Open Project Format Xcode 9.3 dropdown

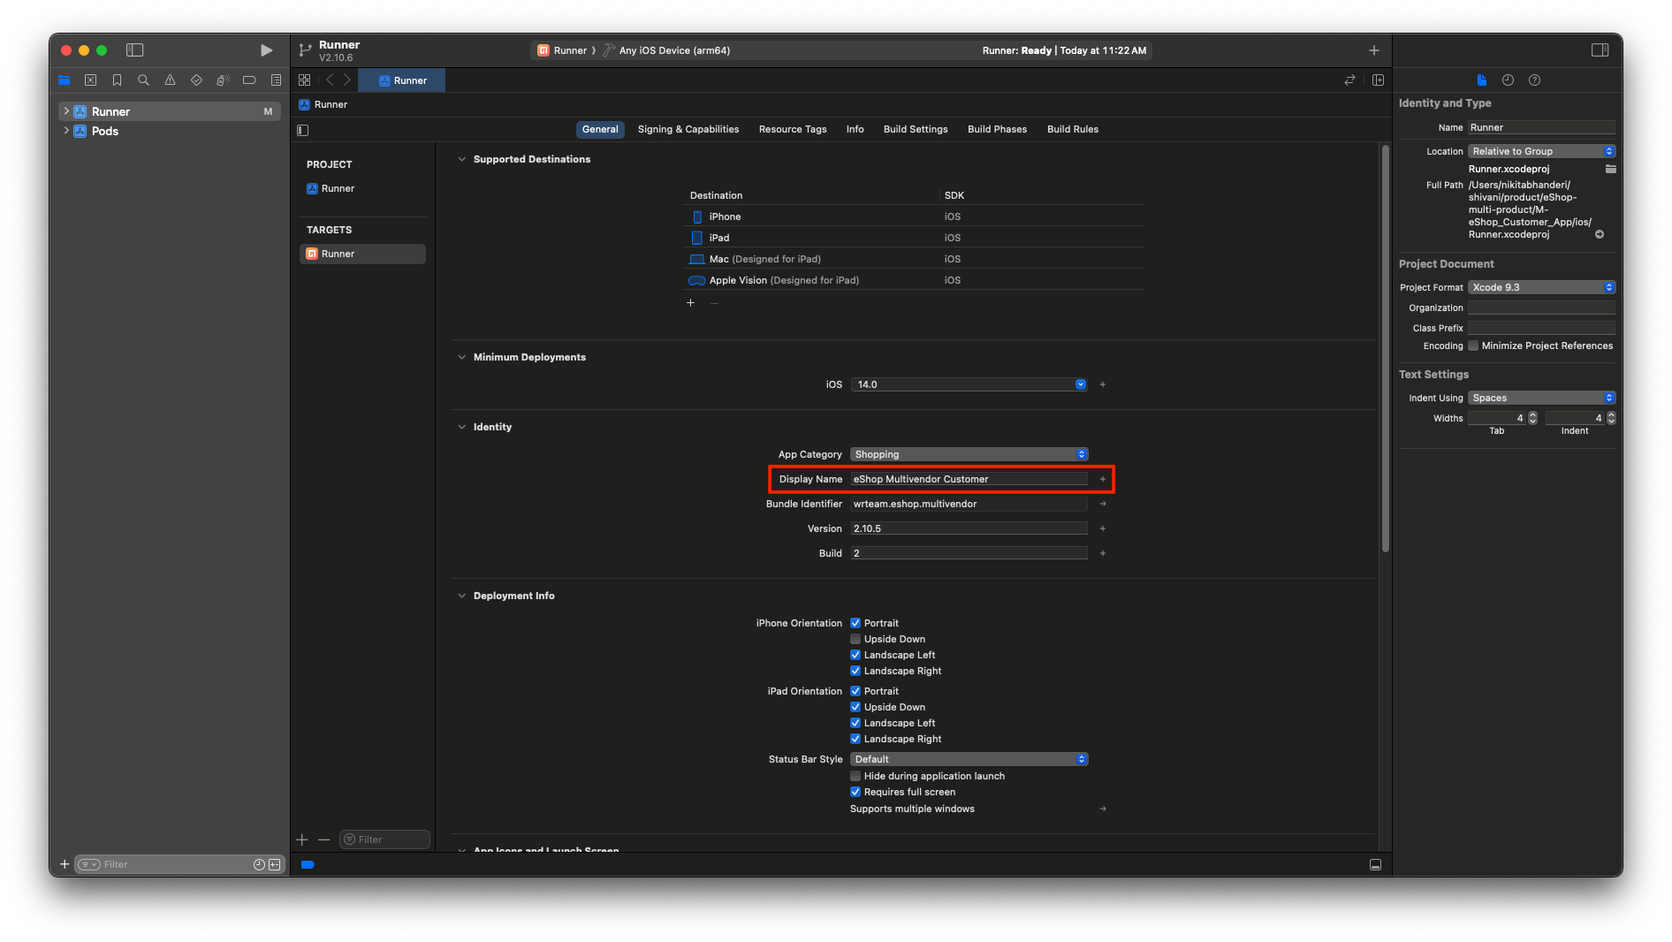(1541, 287)
